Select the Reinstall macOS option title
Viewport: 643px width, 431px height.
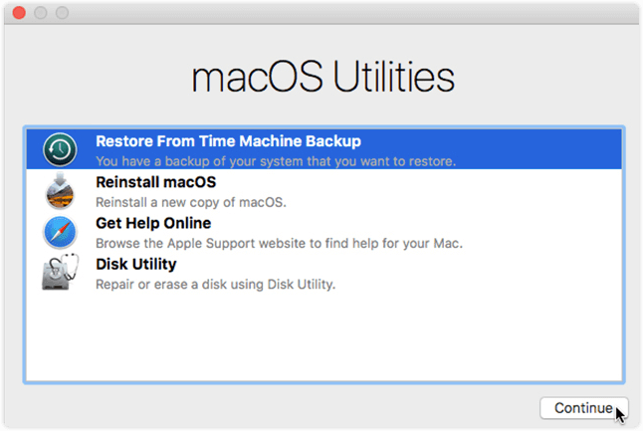[x=155, y=182]
